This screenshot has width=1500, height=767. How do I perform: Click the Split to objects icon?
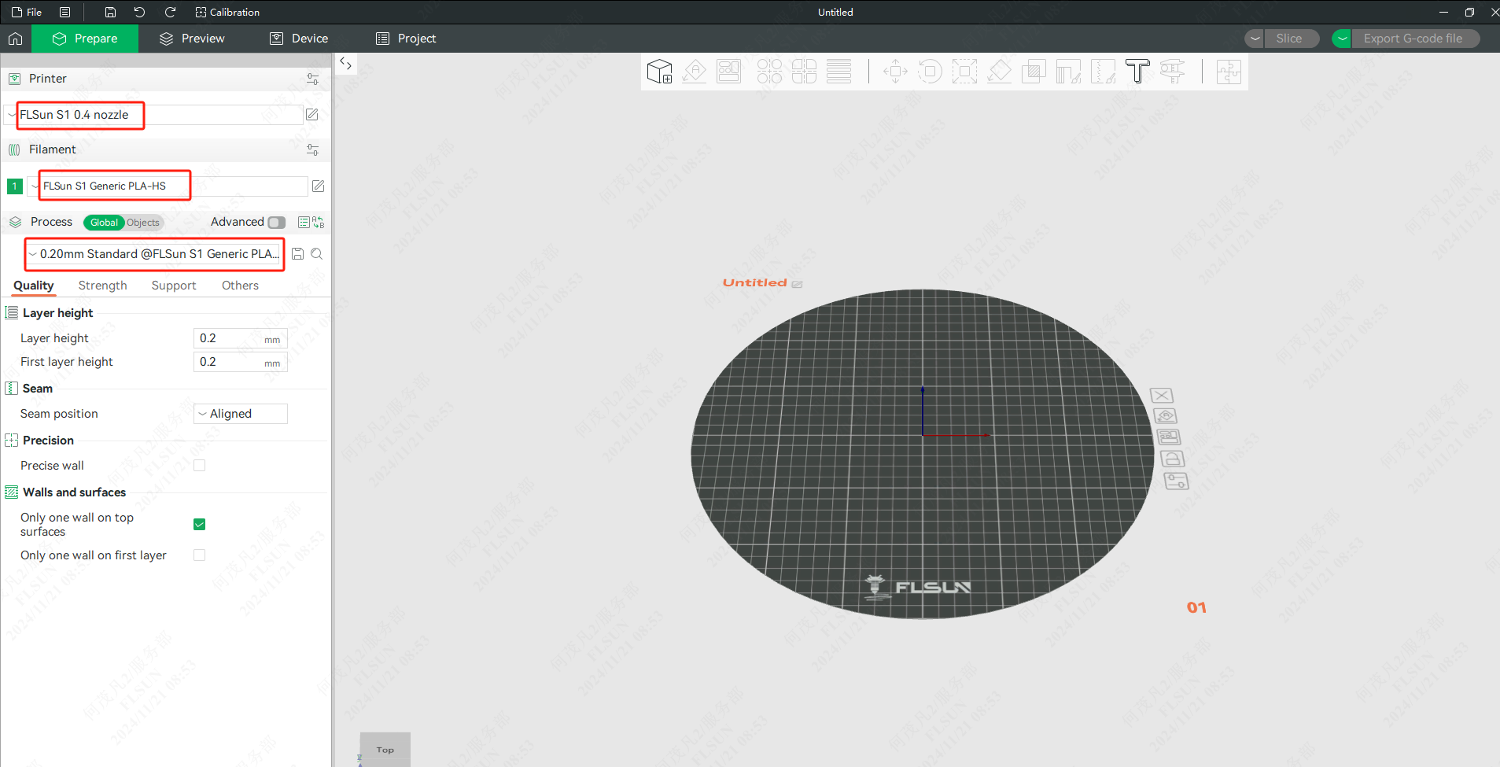tap(769, 72)
